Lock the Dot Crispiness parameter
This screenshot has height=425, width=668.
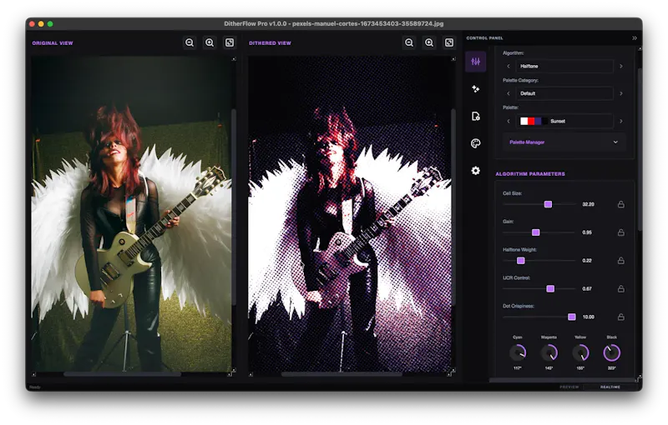coord(621,317)
